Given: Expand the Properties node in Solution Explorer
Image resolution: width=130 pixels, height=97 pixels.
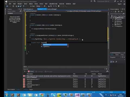Looking at the screenshot, I should click(x=113, y=19).
